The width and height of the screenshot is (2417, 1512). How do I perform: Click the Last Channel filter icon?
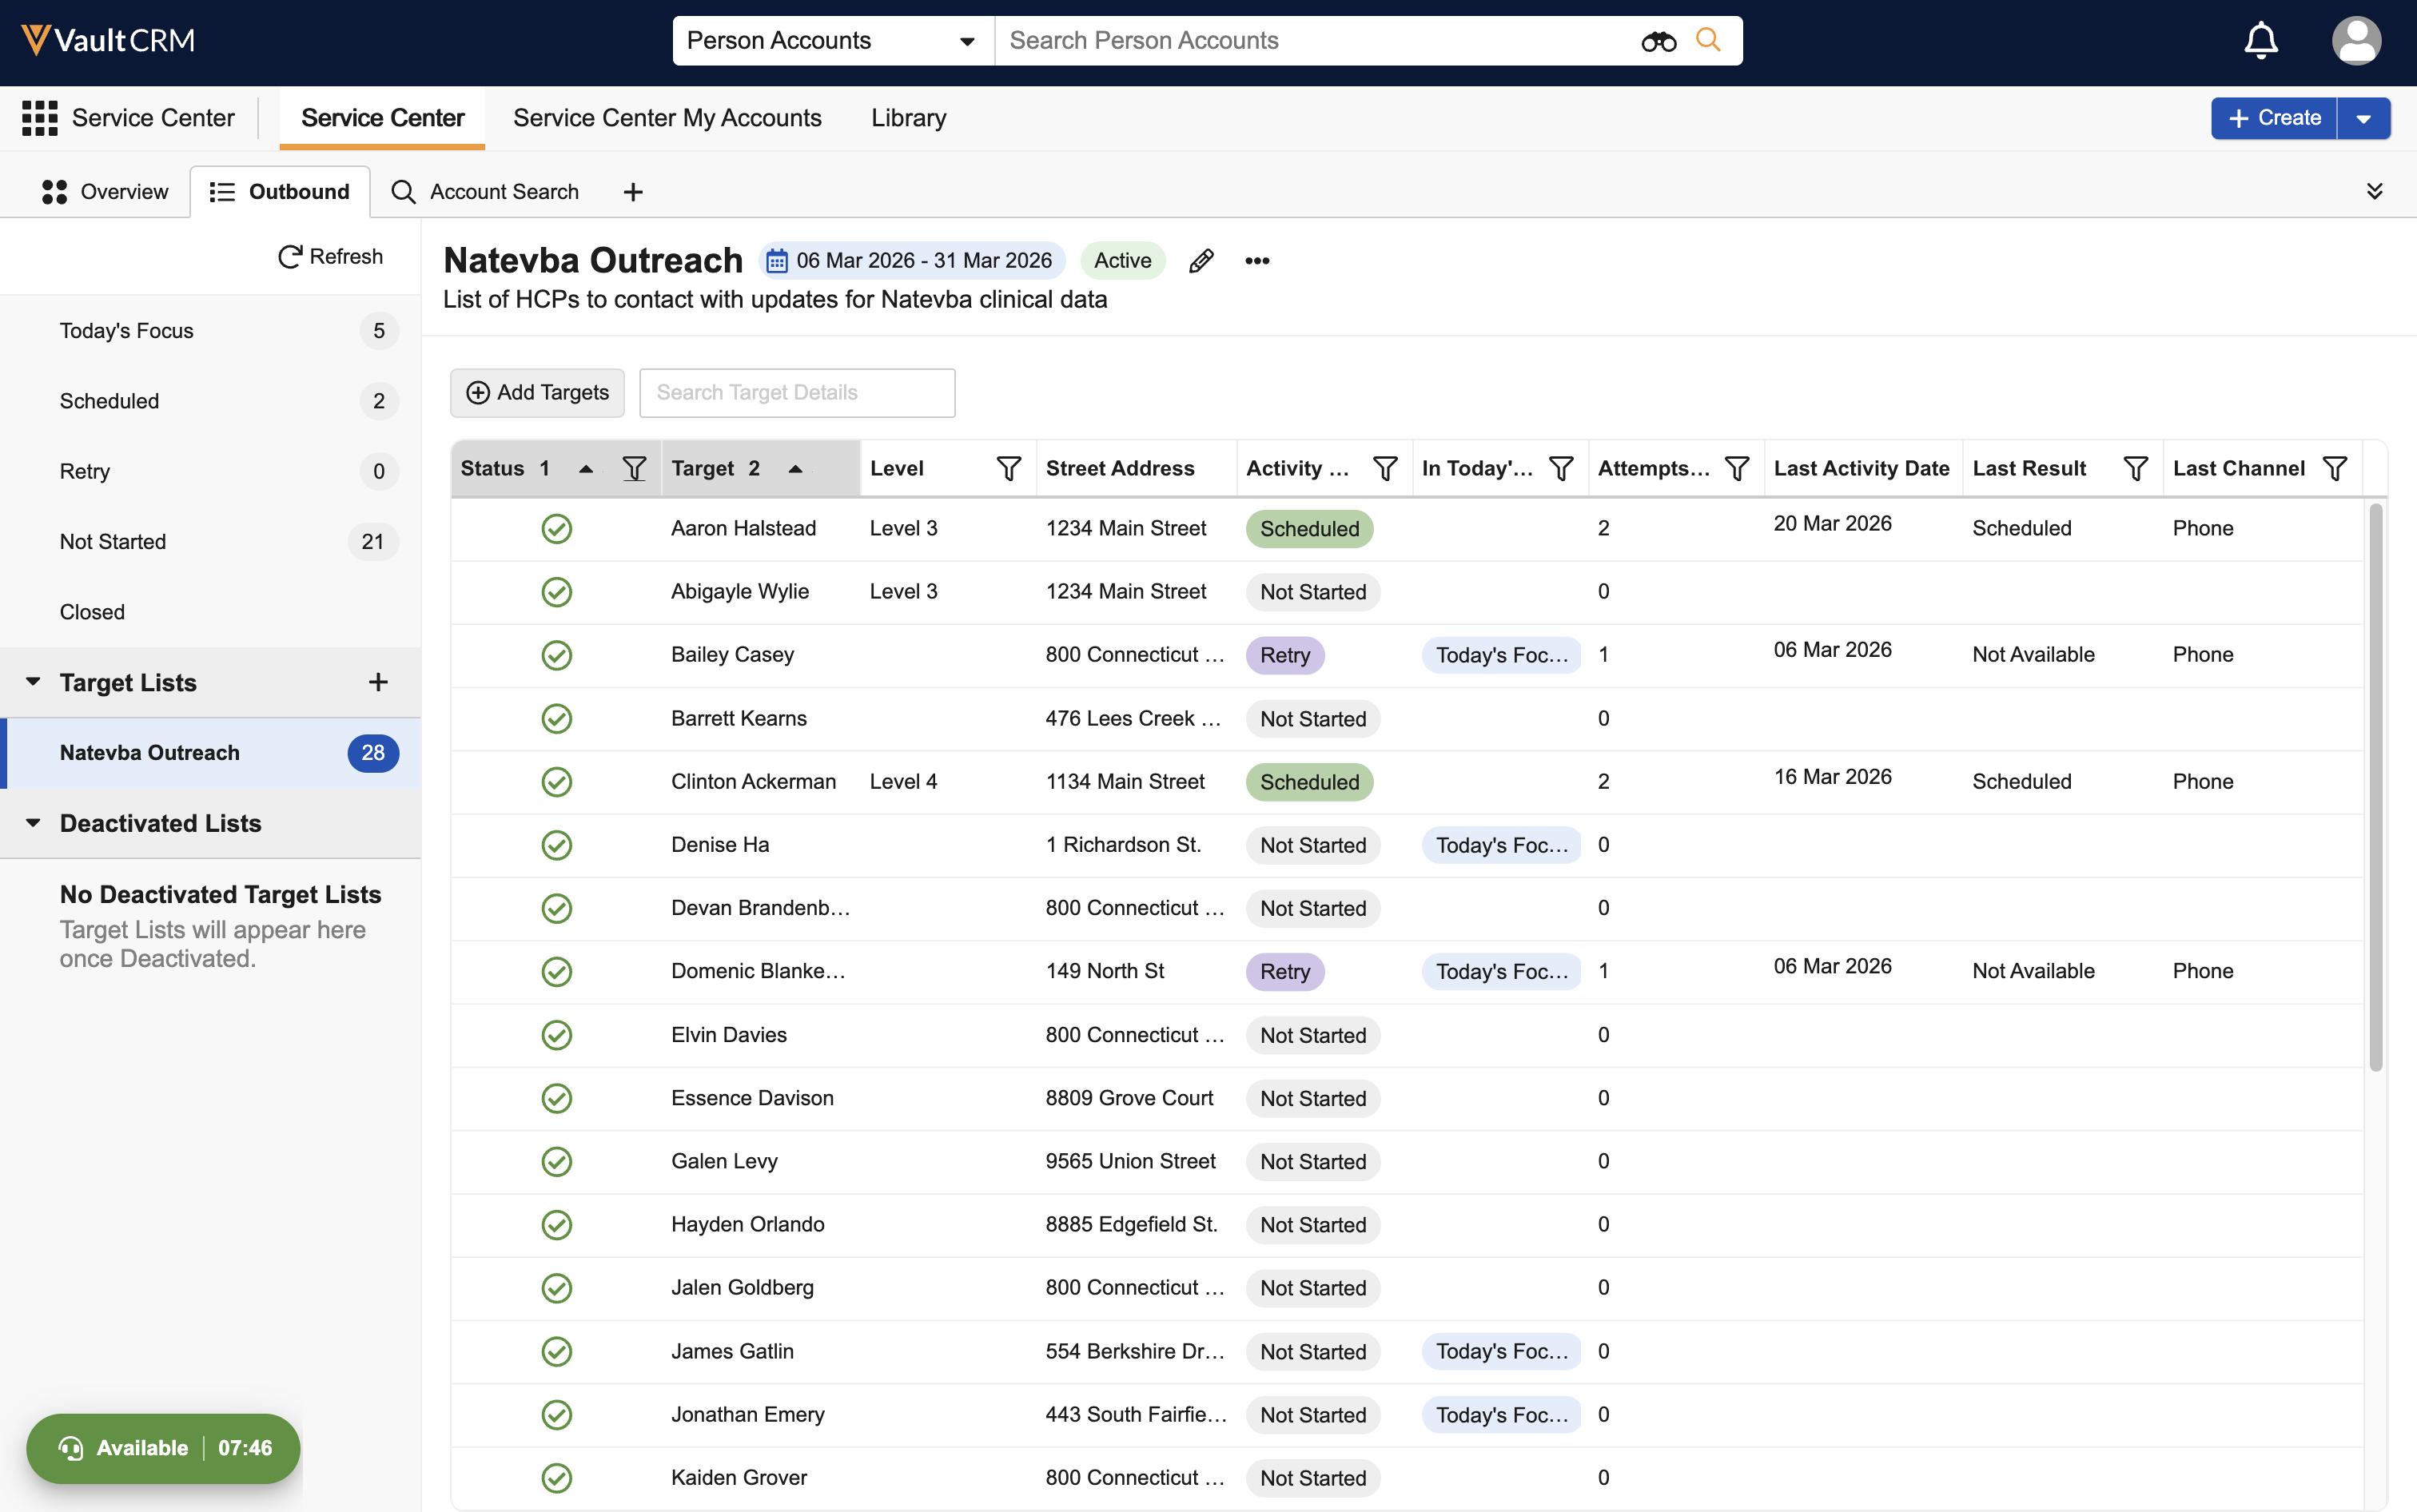pyautogui.click(x=2334, y=468)
